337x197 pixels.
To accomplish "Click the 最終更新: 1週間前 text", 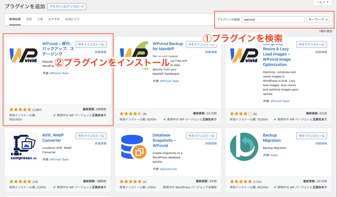I will 94,181.
